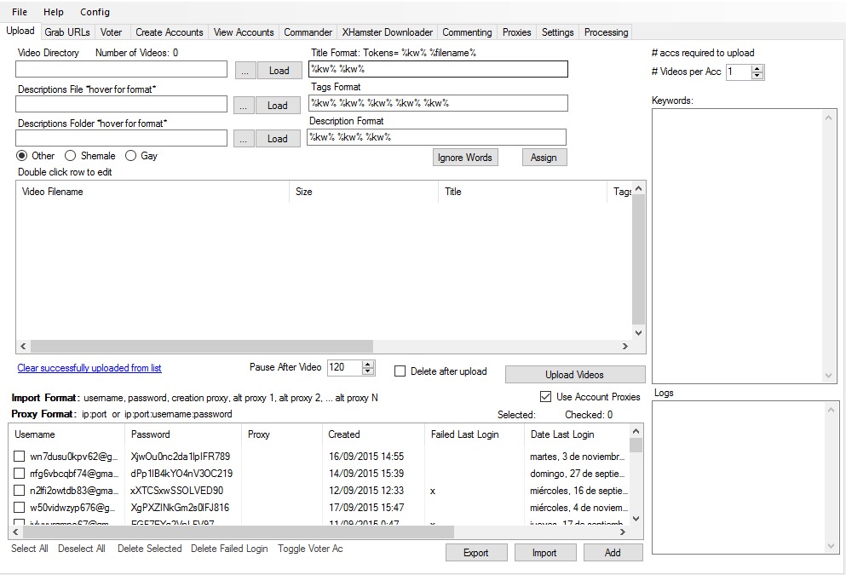The width and height of the screenshot is (846, 575).
Task: Select the Upload tab
Action: [x=20, y=31]
